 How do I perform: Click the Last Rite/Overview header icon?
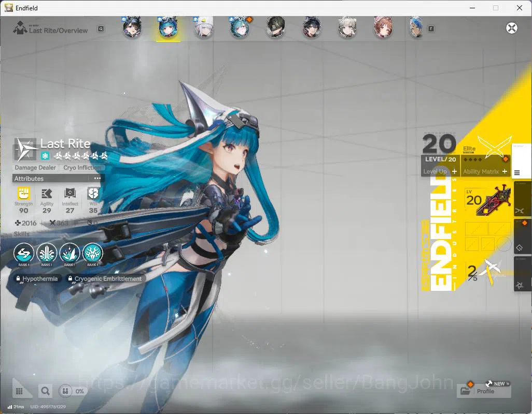20,28
